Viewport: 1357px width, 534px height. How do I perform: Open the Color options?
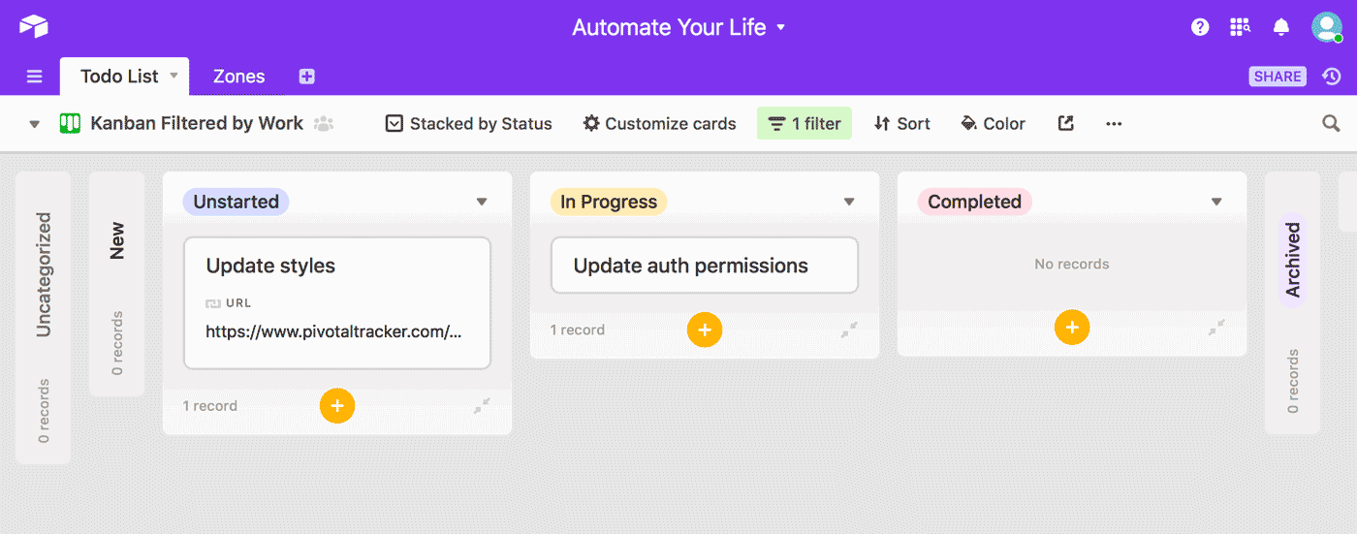coord(993,123)
